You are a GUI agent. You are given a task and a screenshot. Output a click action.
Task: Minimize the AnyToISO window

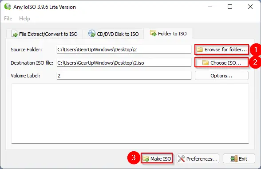210,7
